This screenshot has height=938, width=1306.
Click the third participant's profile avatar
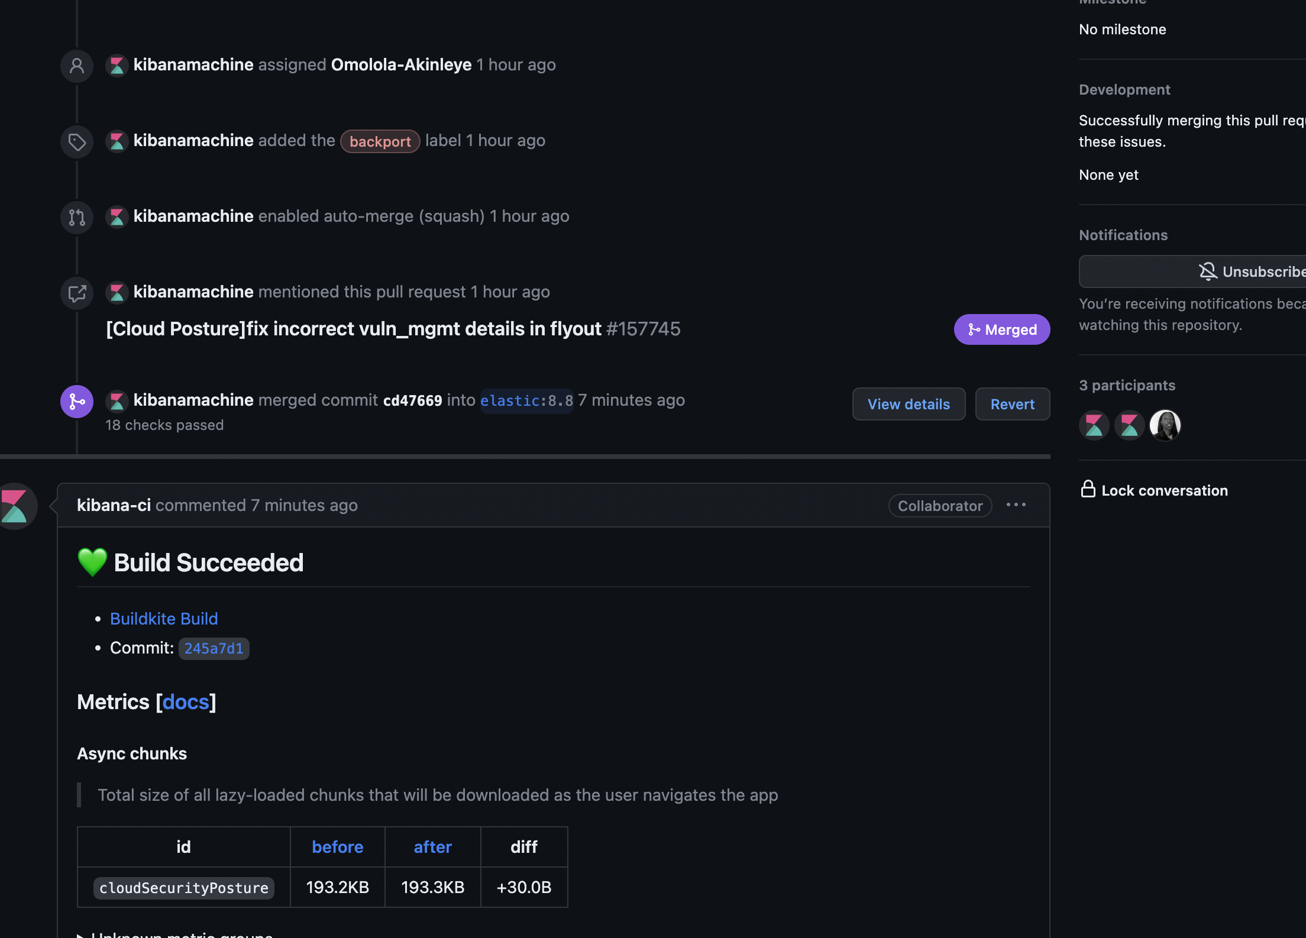(x=1164, y=425)
